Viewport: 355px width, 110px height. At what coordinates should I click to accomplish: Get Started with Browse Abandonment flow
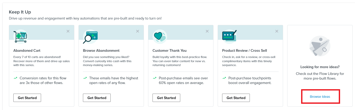pyautogui.click(x=97, y=98)
